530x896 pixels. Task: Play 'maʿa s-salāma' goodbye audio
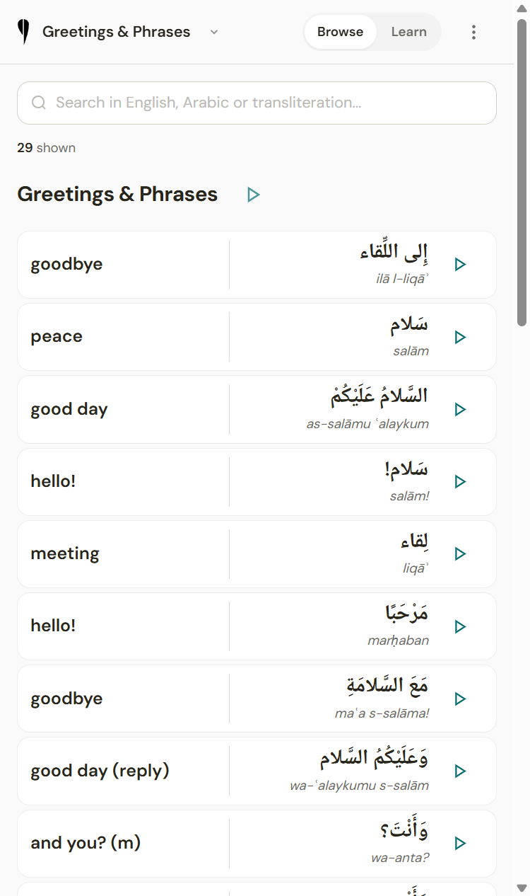460,699
